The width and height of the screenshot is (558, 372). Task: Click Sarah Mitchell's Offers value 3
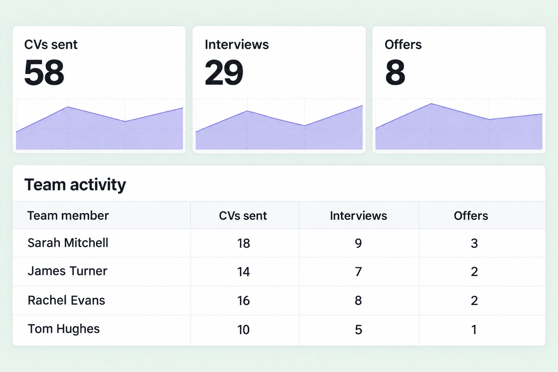[x=474, y=243]
